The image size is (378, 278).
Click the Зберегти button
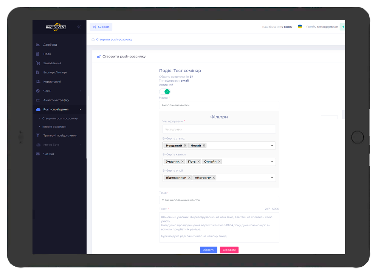pos(208,250)
